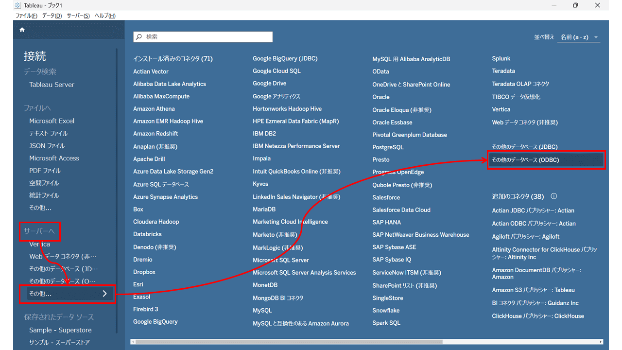622x350 pixels.
Task: Click the info icon beside 追加のコネクタ (38)
Action: tap(553, 196)
